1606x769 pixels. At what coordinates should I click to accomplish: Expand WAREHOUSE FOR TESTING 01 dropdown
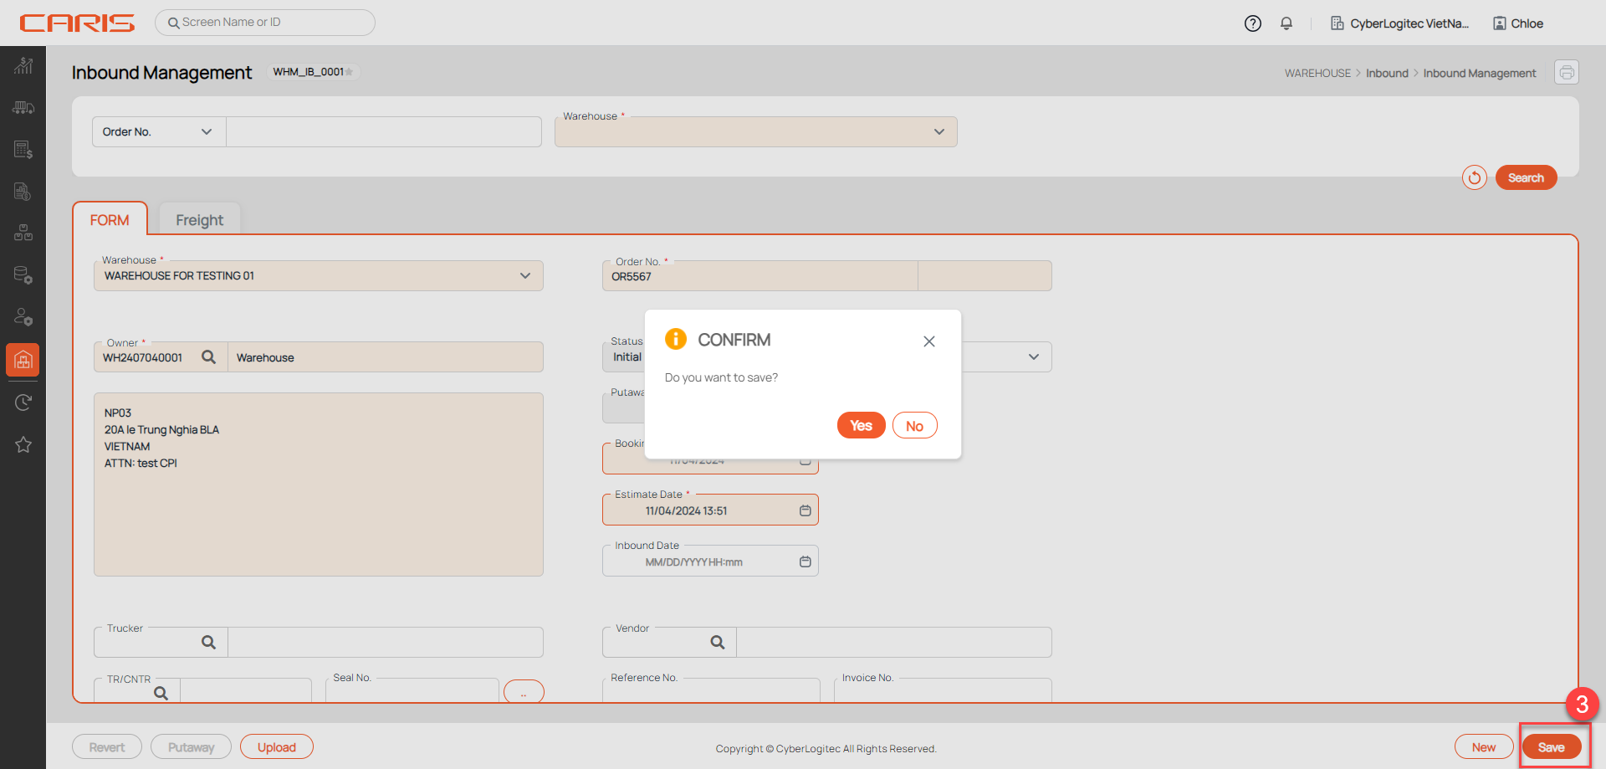pyautogui.click(x=524, y=276)
